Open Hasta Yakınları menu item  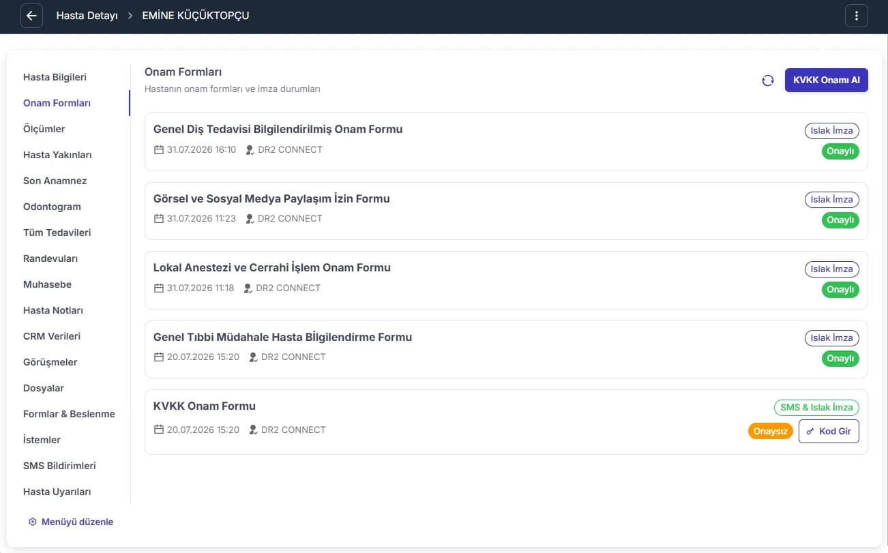coord(57,155)
